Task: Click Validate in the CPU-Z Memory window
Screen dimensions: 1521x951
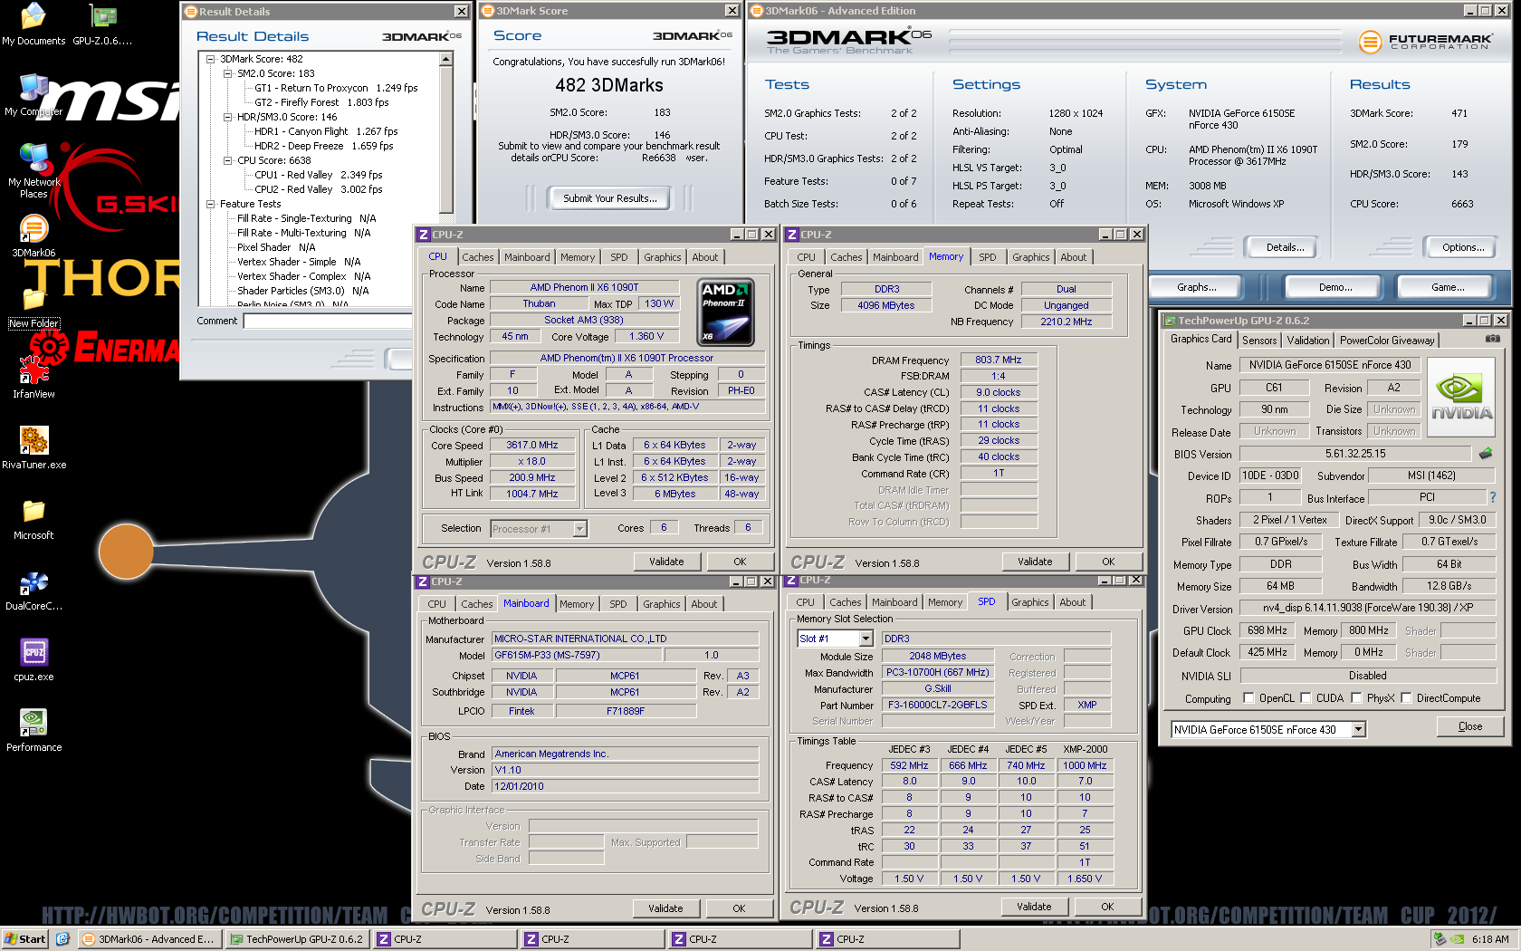Action: tap(1035, 562)
